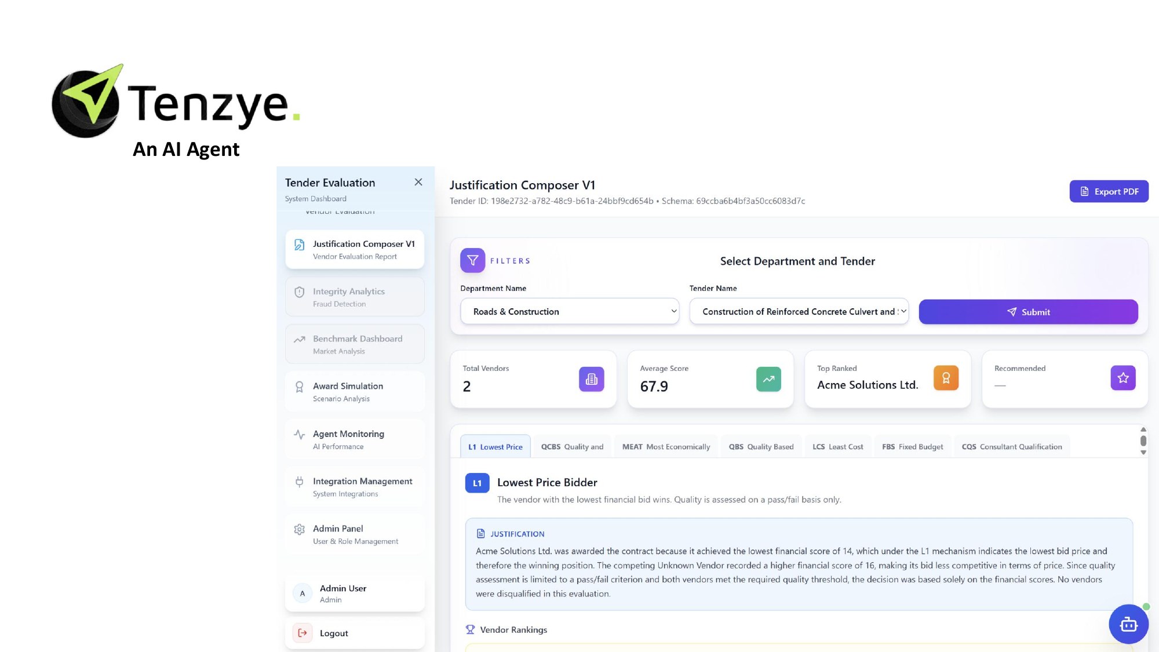Image resolution: width=1159 pixels, height=652 pixels.
Task: Click the Logout arrow icon
Action: coord(302,633)
